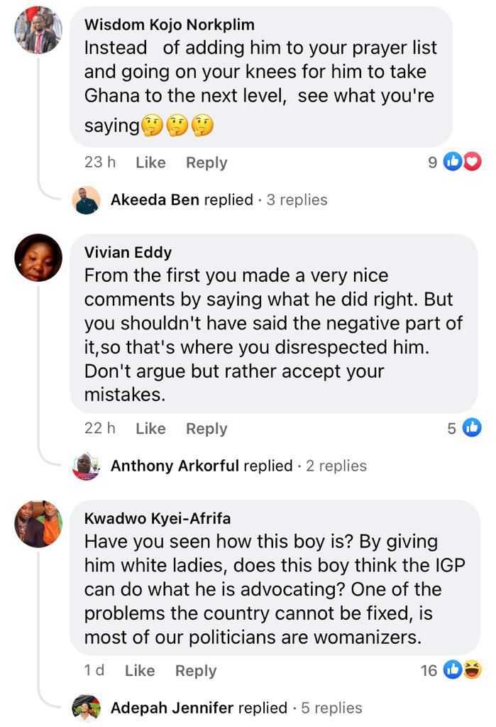Open Akeeda Ben's profile picture
The height and width of the screenshot is (727, 496).
(84, 199)
